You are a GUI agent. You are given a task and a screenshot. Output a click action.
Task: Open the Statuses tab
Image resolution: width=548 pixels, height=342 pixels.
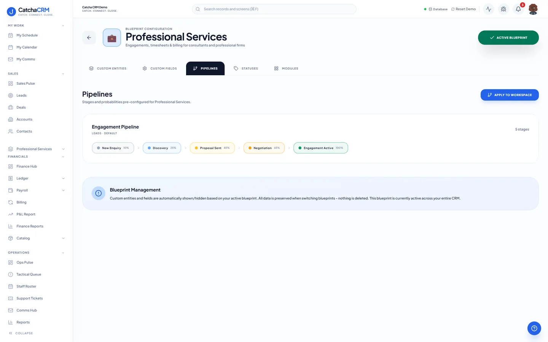pyautogui.click(x=246, y=68)
